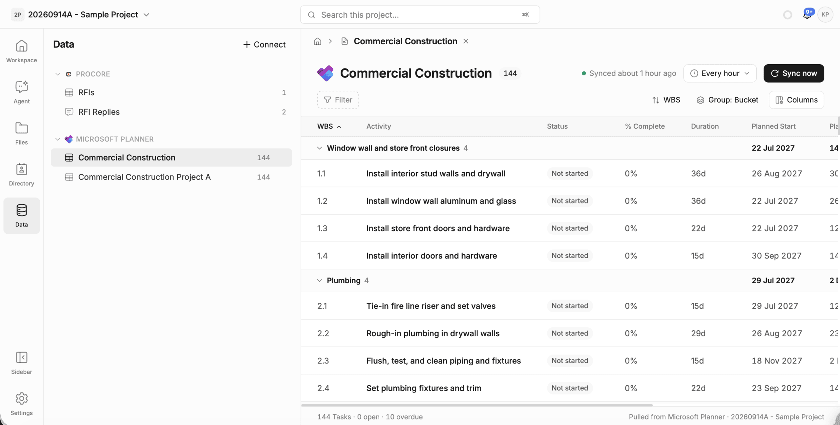
Task: Select RFIs in the Data list
Action: pyautogui.click(x=171, y=93)
